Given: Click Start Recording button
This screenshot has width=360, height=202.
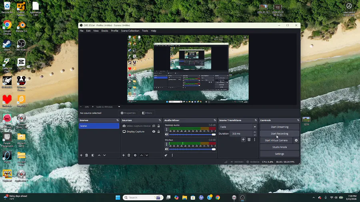Looking at the screenshot, I should [x=280, y=133].
